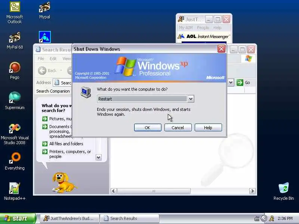Click the AOL Instant Messenger logo banner

pyautogui.click(x=204, y=36)
